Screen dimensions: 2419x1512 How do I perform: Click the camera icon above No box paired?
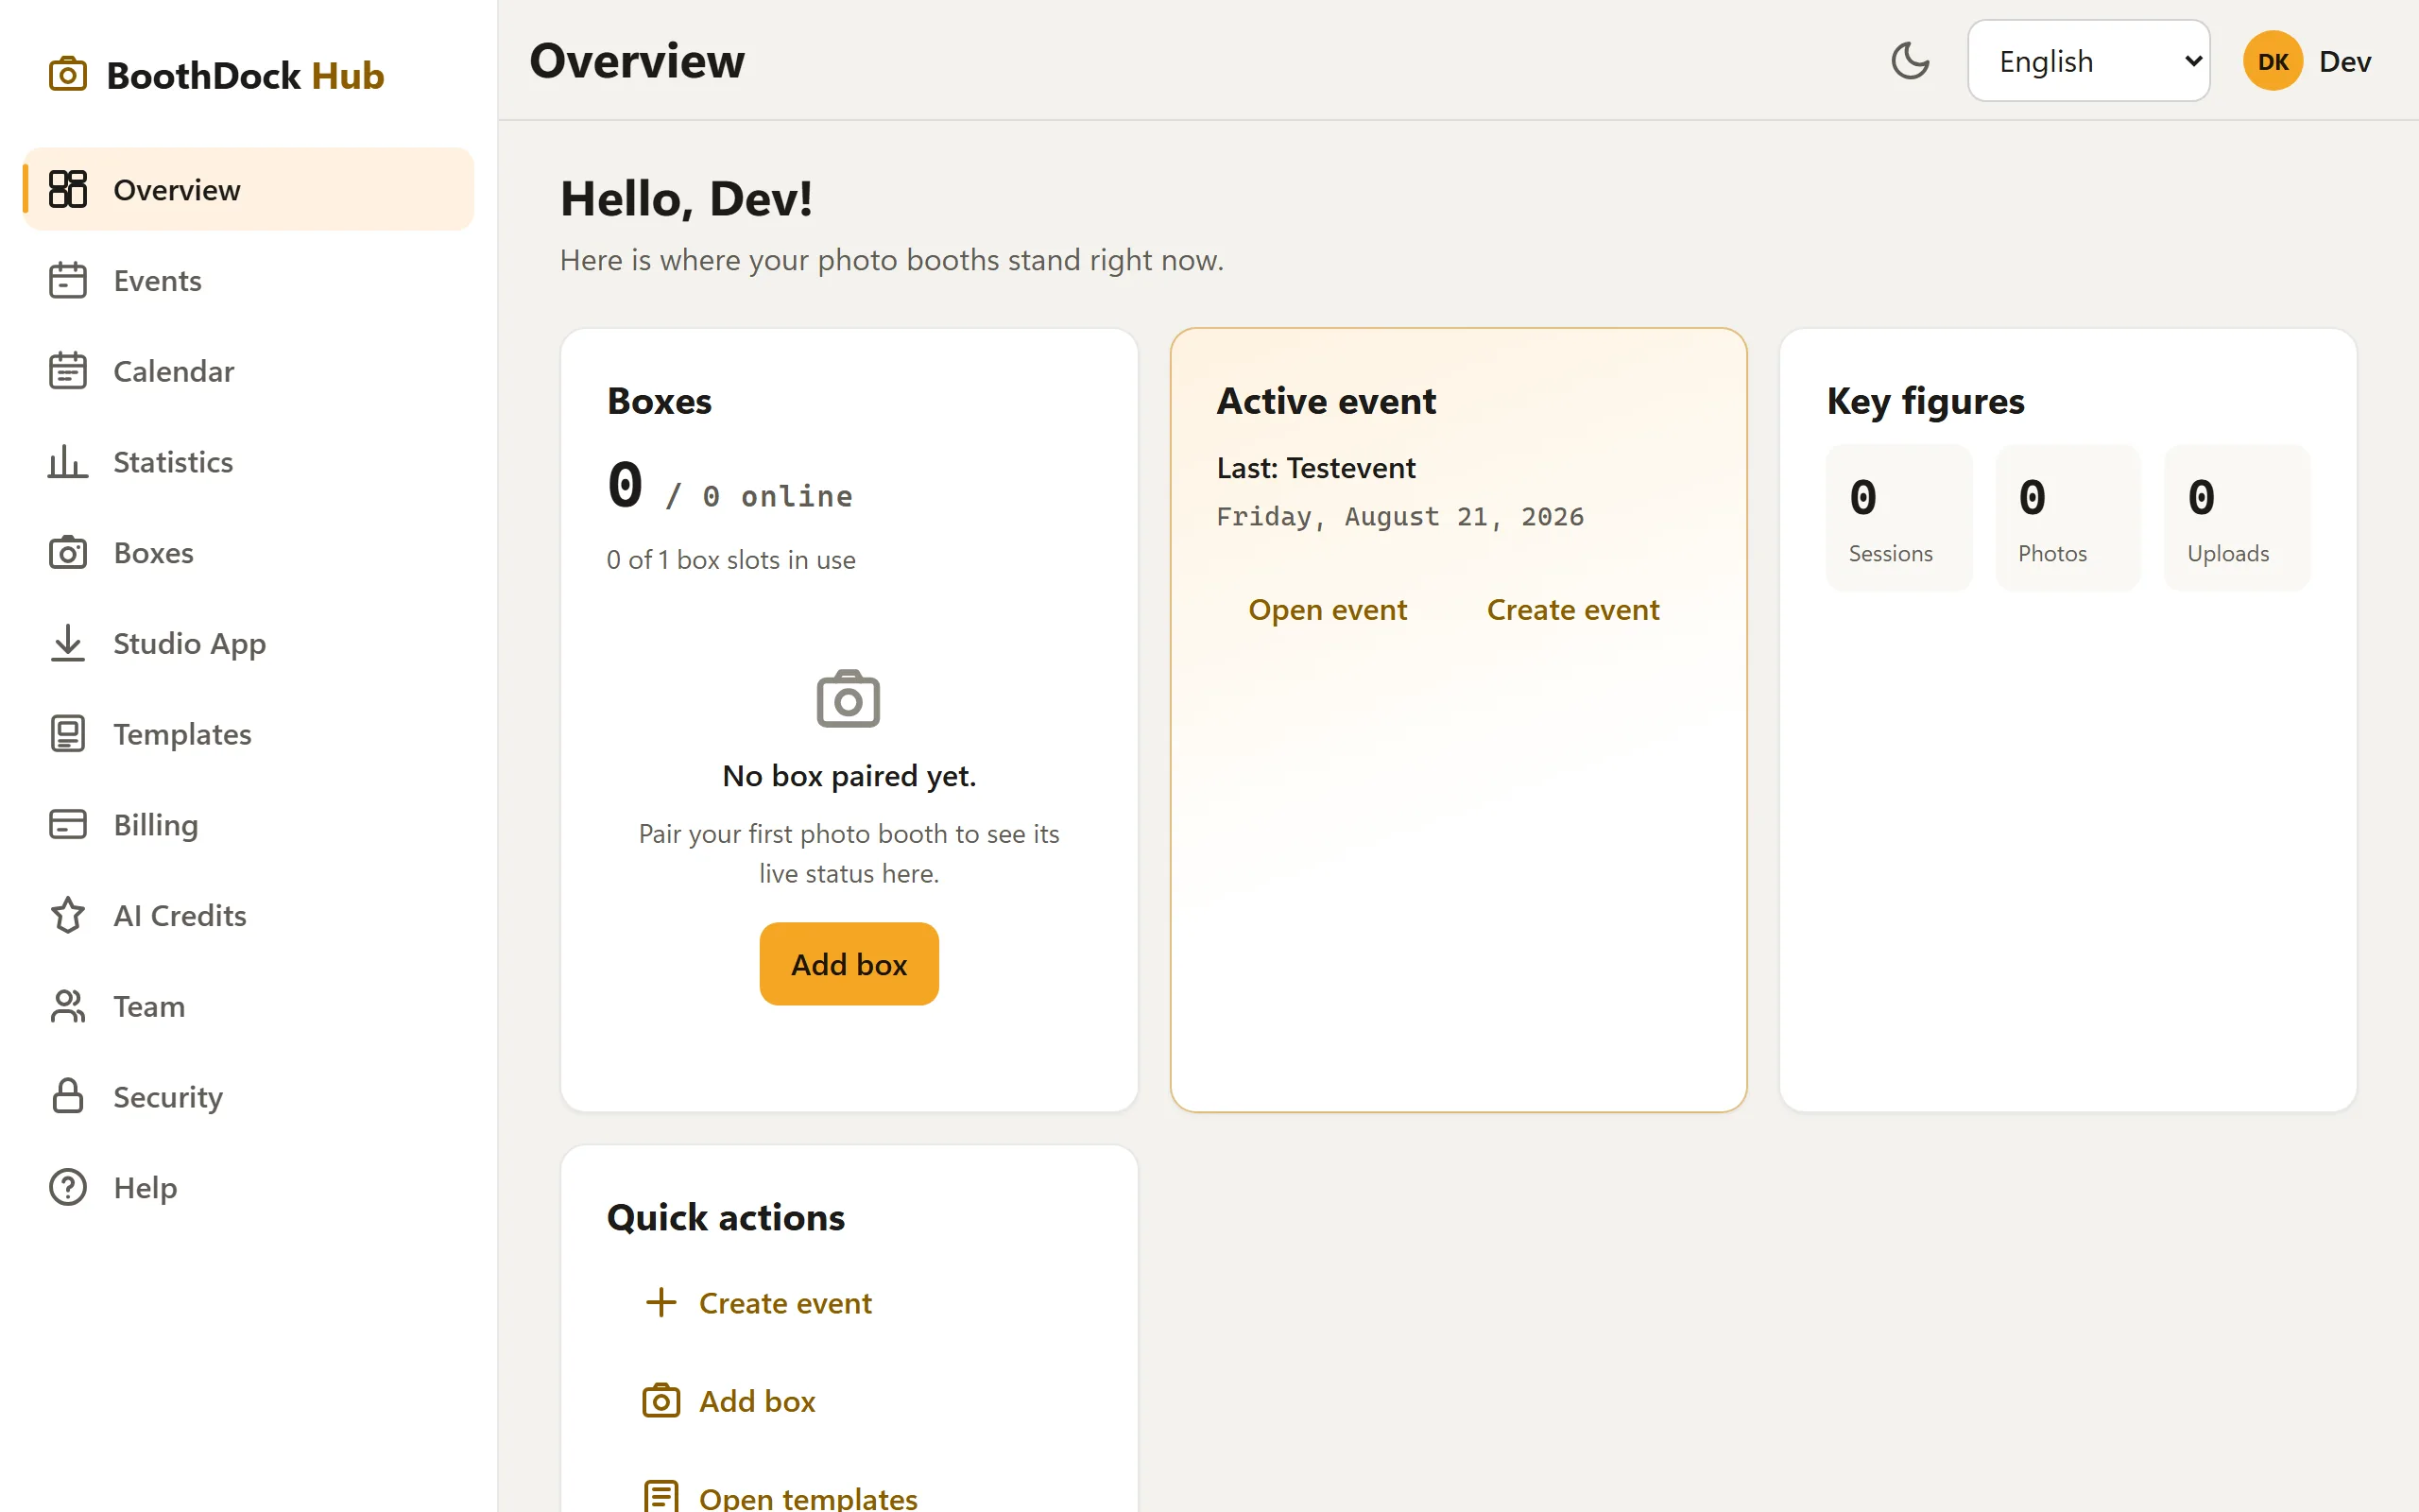(x=849, y=699)
